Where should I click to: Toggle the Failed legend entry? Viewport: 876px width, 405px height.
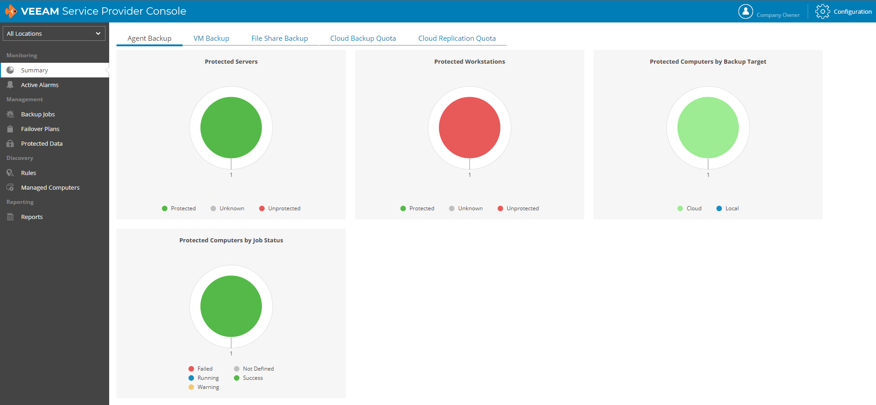pyautogui.click(x=200, y=369)
